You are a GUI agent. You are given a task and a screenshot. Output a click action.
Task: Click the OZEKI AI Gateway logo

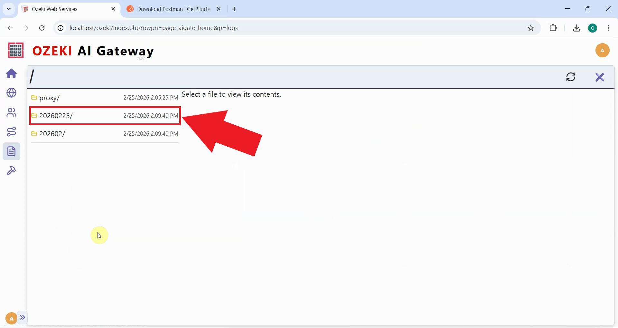coord(80,51)
